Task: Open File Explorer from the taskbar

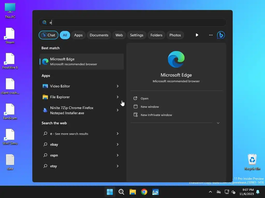Action: click(x=133, y=192)
